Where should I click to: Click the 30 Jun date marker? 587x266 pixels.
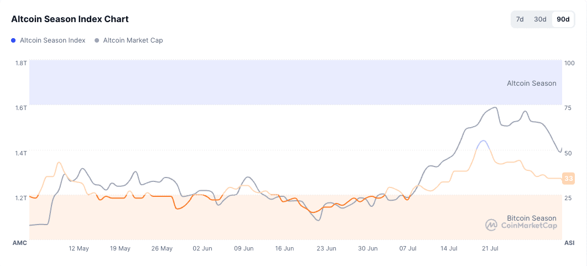(367, 248)
